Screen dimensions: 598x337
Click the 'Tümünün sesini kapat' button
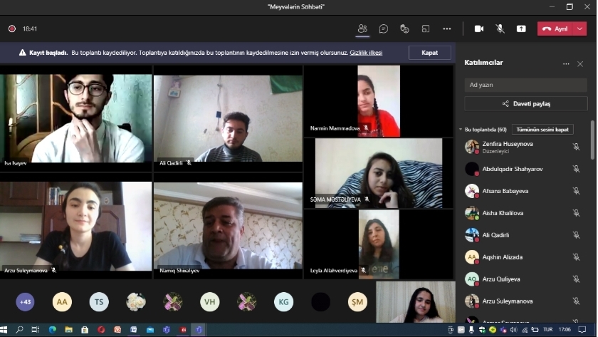[x=542, y=130]
